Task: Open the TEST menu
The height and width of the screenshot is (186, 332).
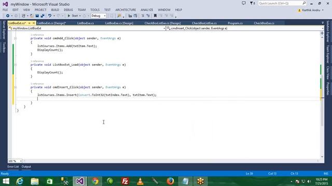Action: pyautogui.click(x=107, y=10)
